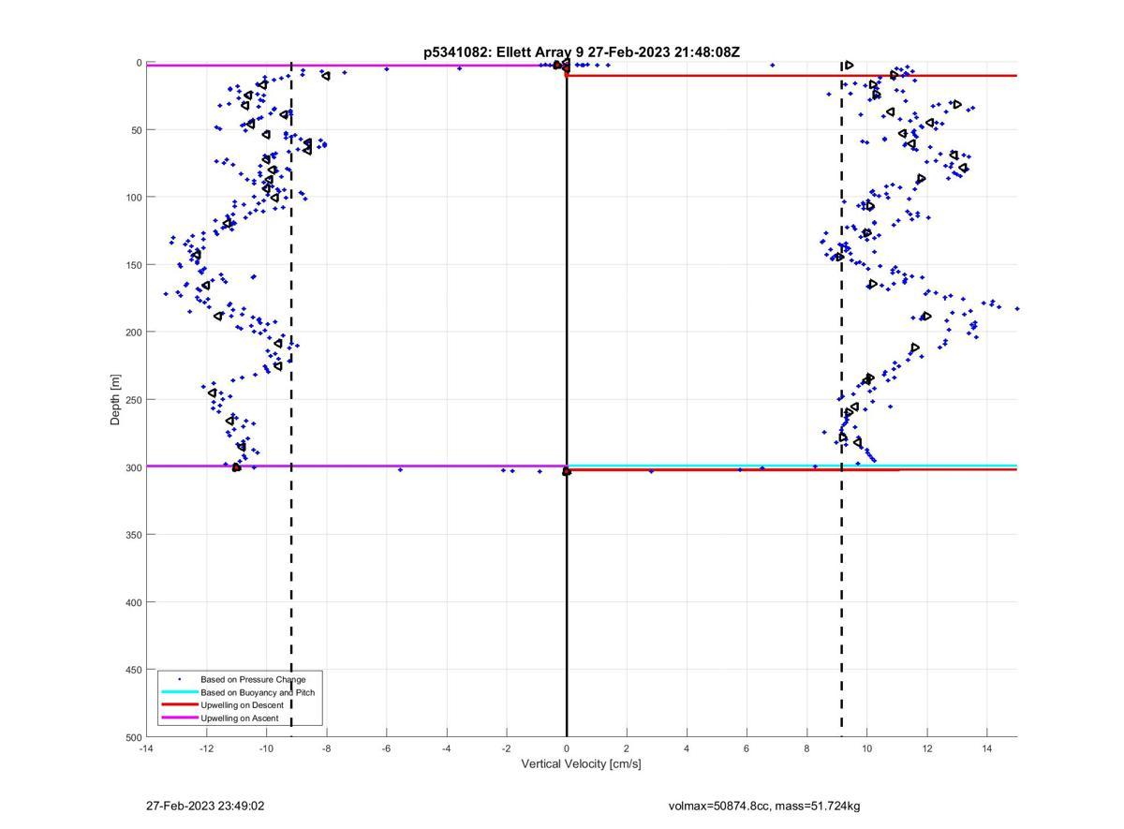This screenshot has width=1124, height=829.
Task: Pick the cyan line swatch in the legend
Action: point(180,692)
